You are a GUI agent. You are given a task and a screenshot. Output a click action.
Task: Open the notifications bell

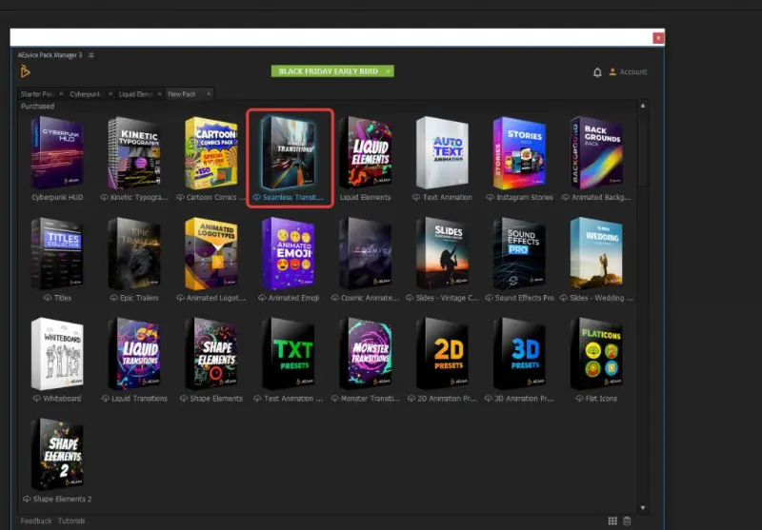597,72
